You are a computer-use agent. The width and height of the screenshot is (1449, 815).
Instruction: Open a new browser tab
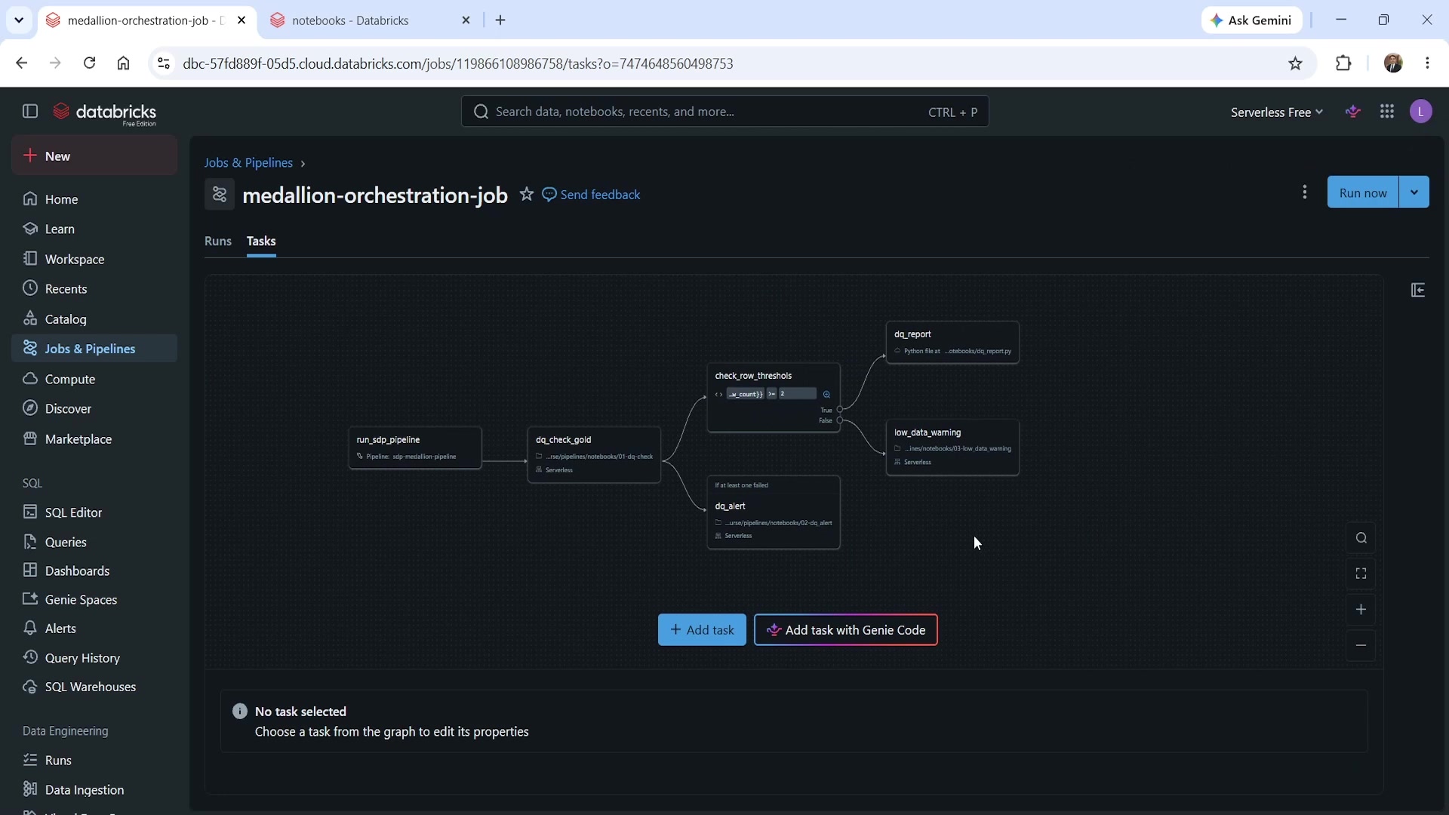point(500,20)
